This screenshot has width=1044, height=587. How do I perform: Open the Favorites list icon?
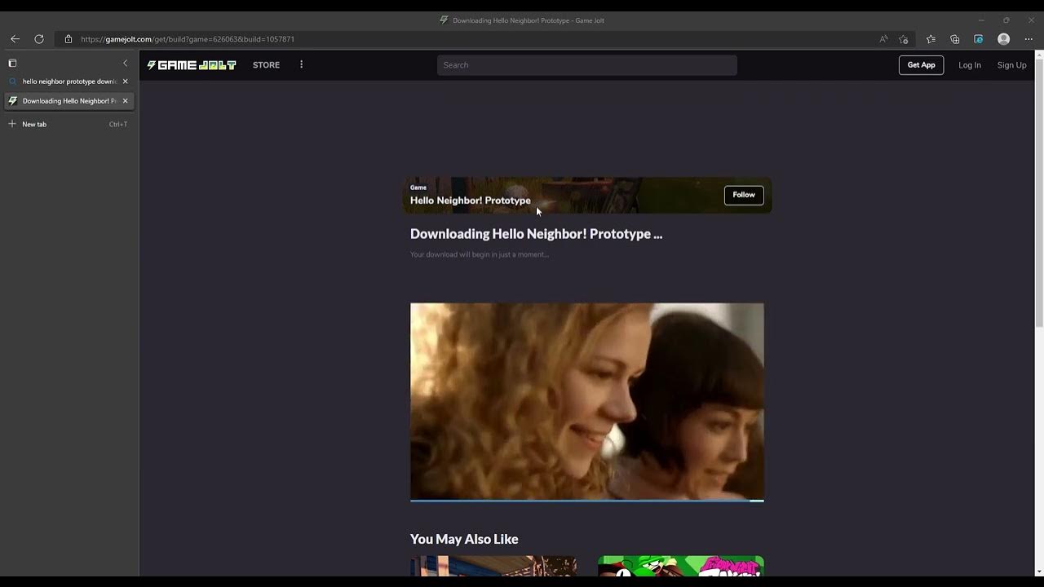coord(931,39)
